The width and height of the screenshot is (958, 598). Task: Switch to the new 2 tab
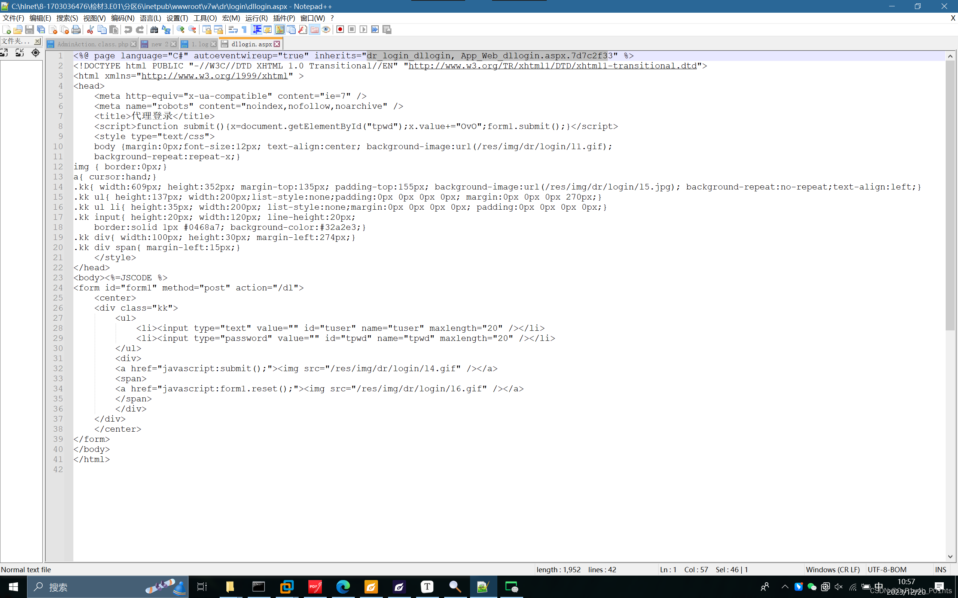159,44
